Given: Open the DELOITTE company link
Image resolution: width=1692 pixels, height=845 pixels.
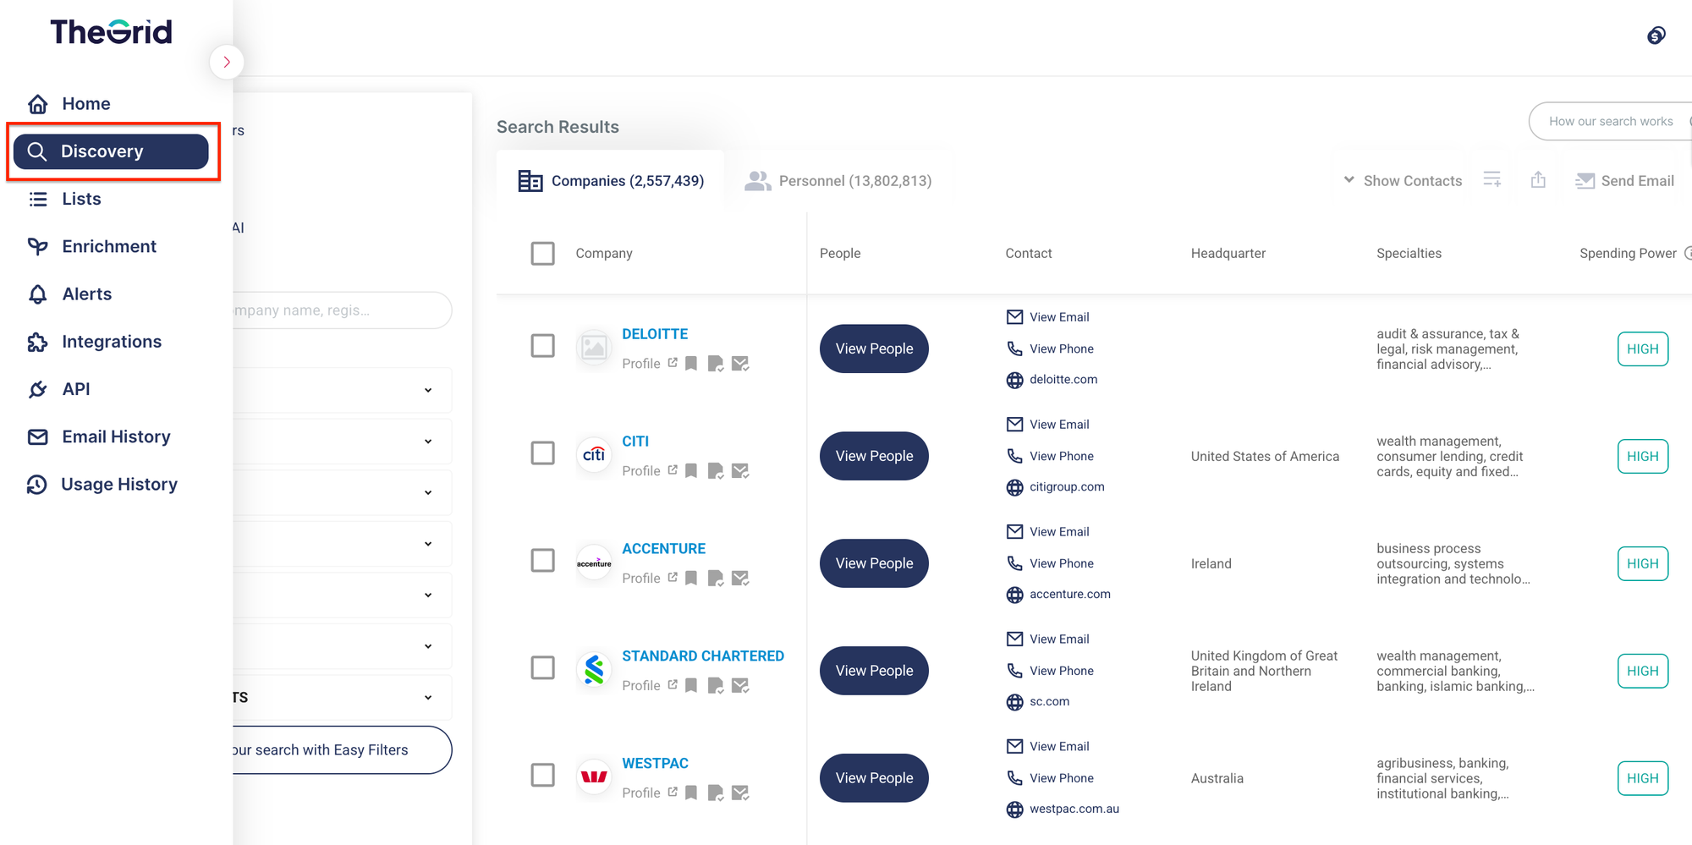Looking at the screenshot, I should coord(655,334).
